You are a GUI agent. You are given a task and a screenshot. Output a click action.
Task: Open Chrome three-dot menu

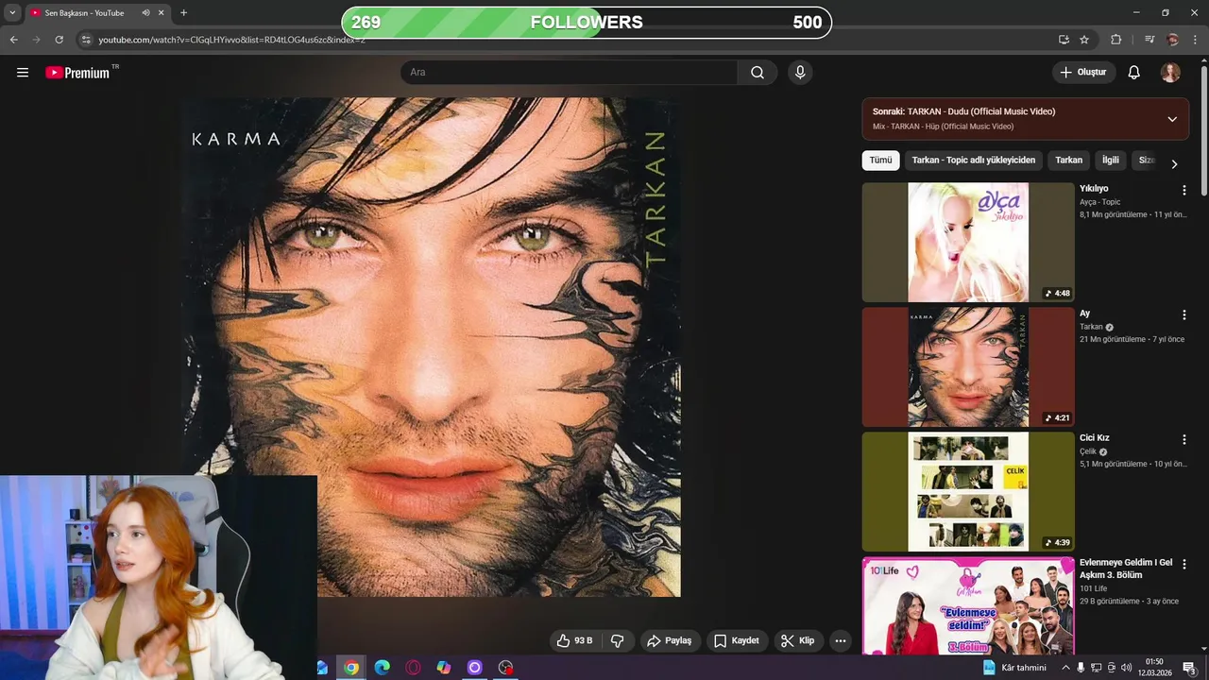click(x=1197, y=40)
